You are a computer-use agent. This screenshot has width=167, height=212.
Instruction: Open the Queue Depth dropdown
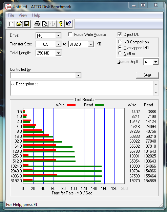[155, 62]
